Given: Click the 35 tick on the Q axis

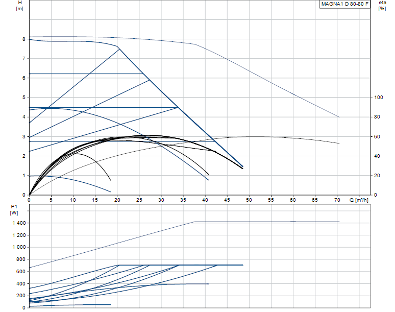Looking at the screenshot, I should (x=183, y=200).
